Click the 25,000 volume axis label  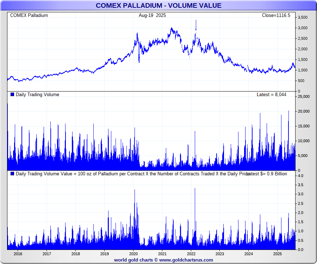pos(304,96)
